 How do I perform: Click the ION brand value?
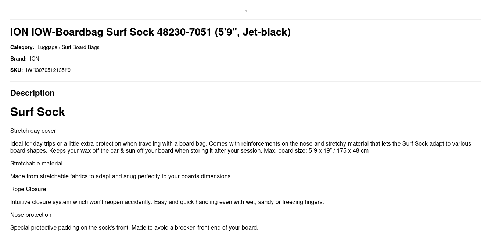click(x=35, y=59)
